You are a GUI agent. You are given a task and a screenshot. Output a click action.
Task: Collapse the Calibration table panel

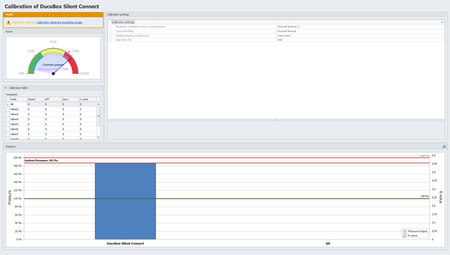6,88
